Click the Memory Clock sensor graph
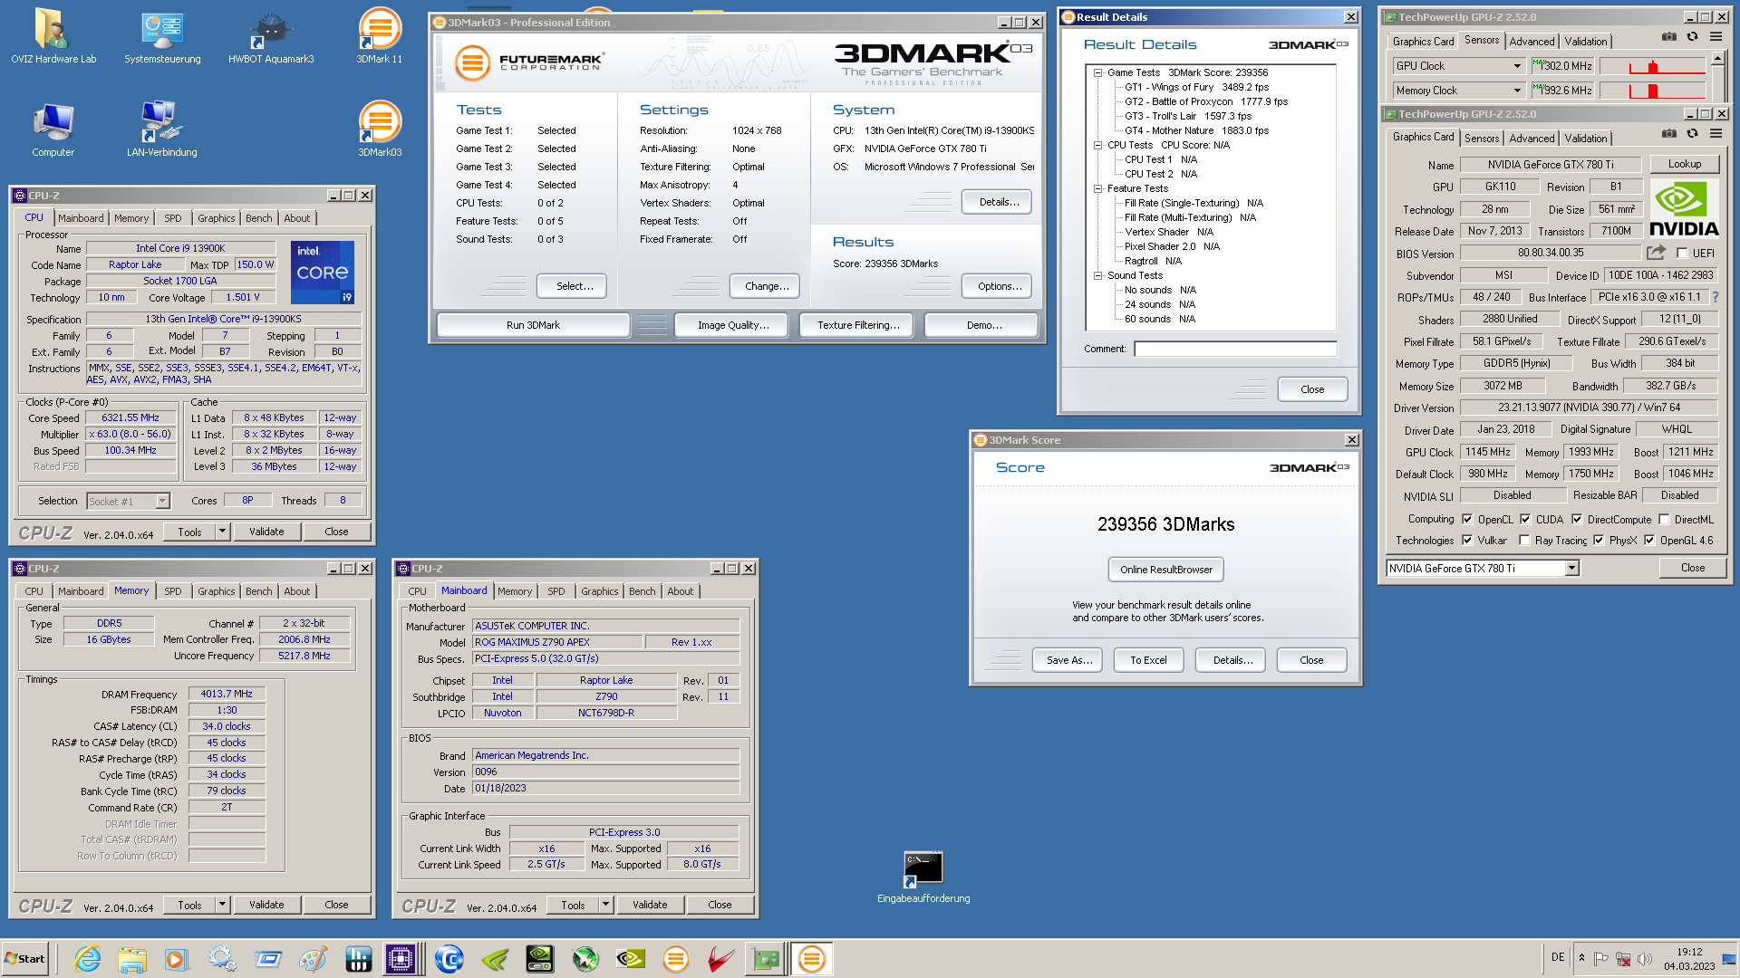Image resolution: width=1740 pixels, height=978 pixels. tap(1653, 91)
